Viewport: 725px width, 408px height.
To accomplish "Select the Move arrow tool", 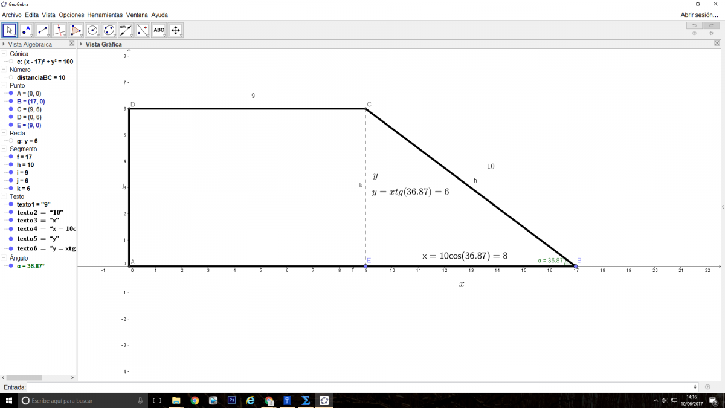I will point(10,30).
